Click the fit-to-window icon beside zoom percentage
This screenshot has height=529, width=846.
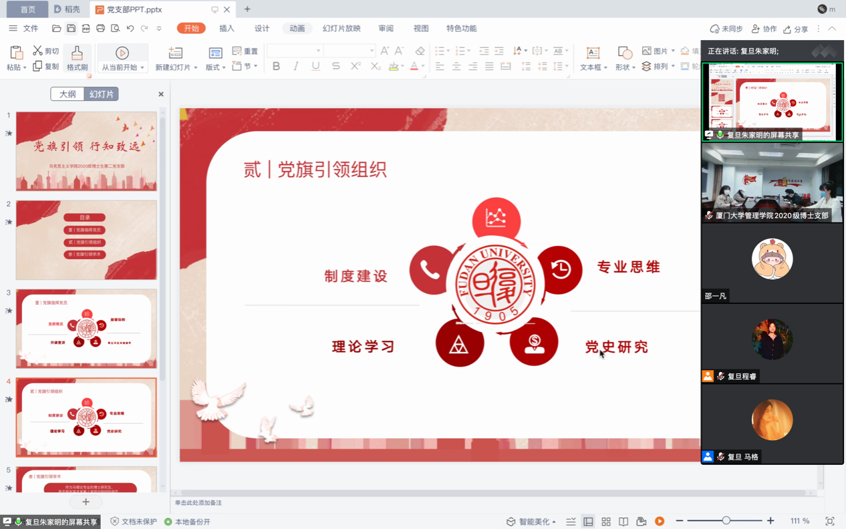[830, 522]
